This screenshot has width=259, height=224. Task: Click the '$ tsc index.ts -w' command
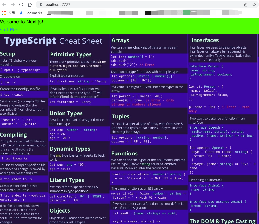point(16,179)
